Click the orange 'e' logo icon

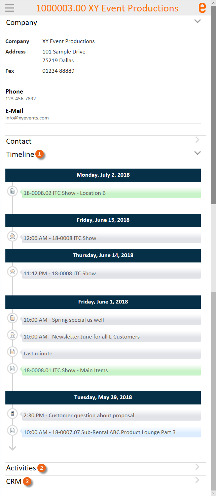click(x=202, y=8)
